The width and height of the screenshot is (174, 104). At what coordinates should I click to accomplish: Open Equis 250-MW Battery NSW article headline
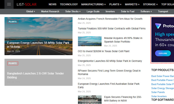(x=123, y=99)
